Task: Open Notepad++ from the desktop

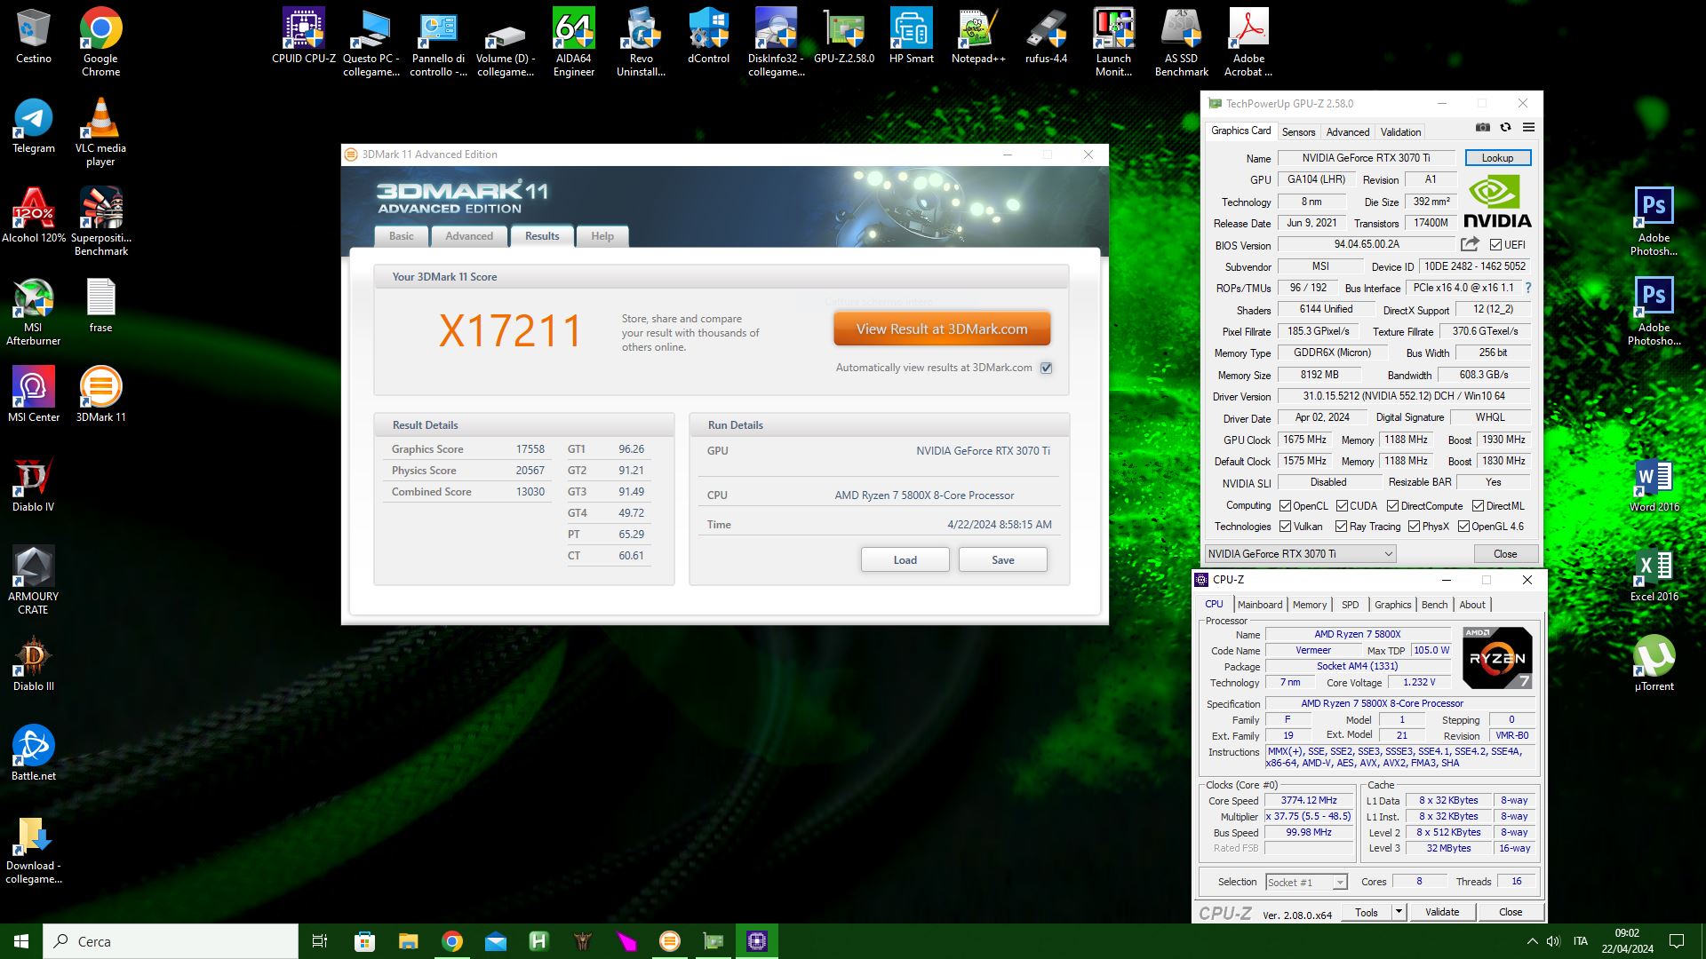Action: (x=979, y=37)
